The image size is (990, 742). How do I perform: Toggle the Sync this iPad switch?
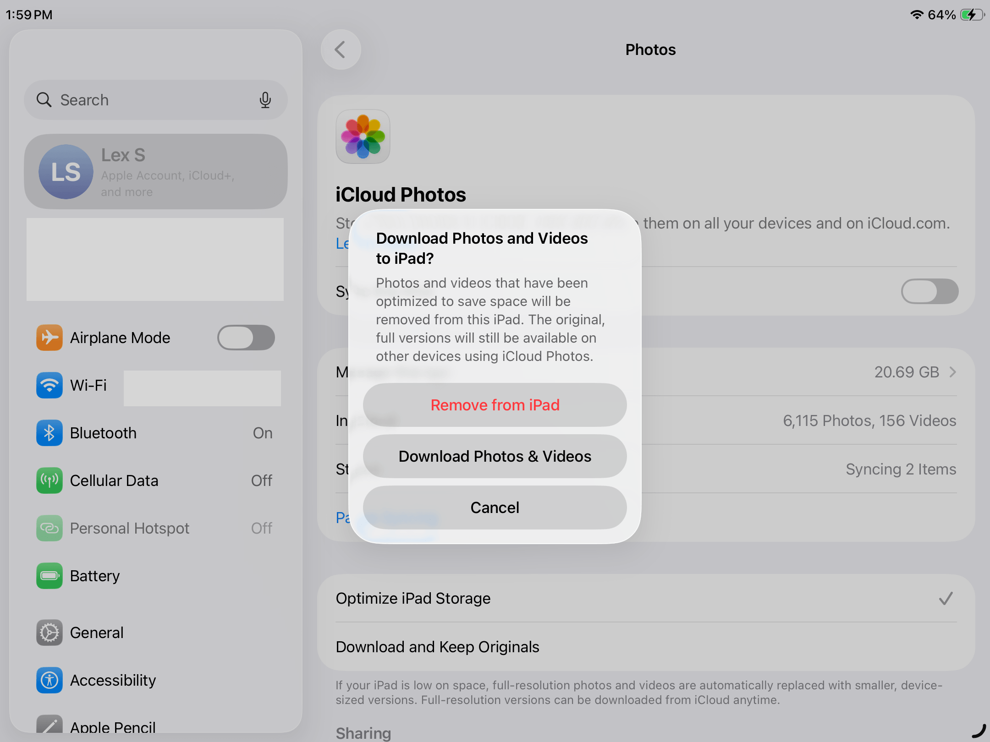(929, 291)
